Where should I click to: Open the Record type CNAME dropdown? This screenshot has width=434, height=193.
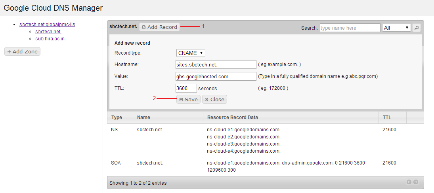[191, 53]
